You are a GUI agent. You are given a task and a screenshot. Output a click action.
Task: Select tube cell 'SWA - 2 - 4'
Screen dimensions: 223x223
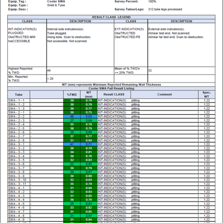[19, 124]
